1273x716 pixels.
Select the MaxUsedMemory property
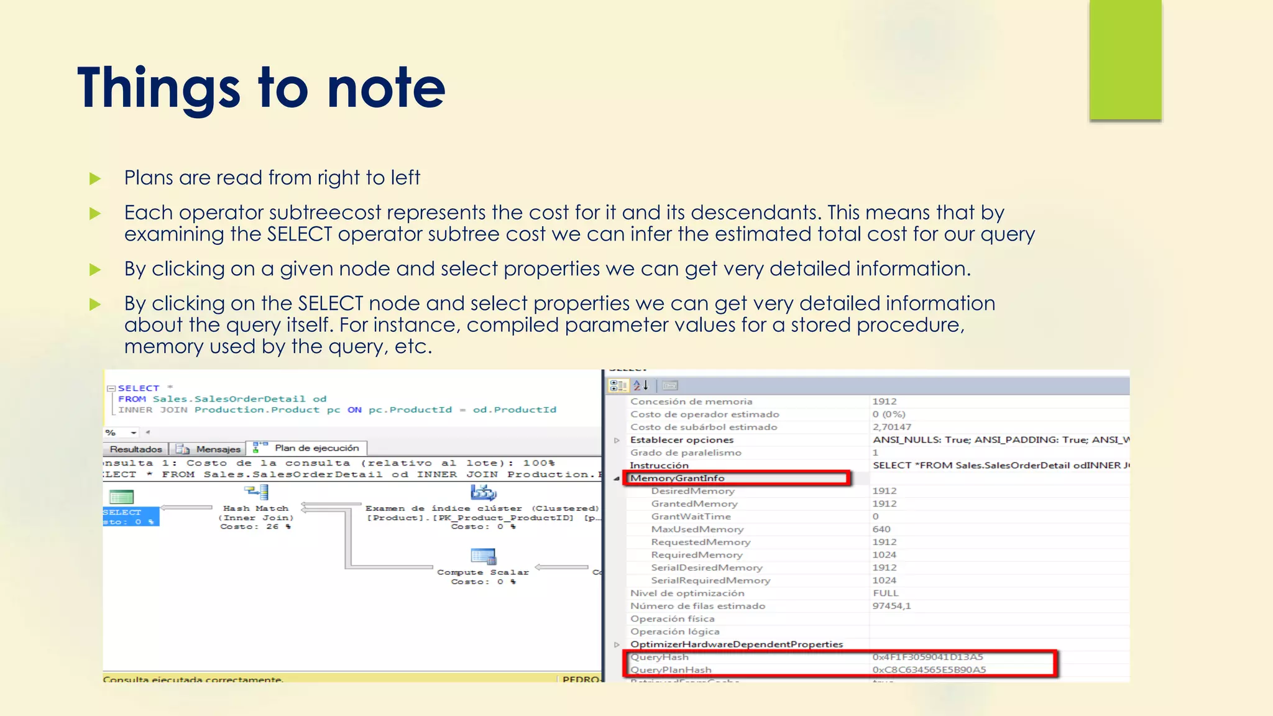697,530
